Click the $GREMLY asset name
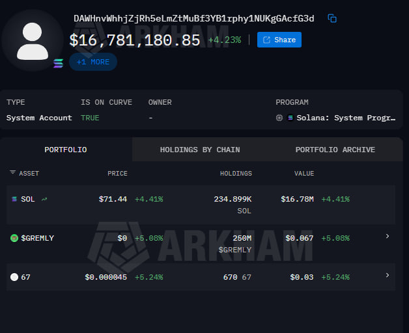The image size is (409, 333). tap(37, 238)
